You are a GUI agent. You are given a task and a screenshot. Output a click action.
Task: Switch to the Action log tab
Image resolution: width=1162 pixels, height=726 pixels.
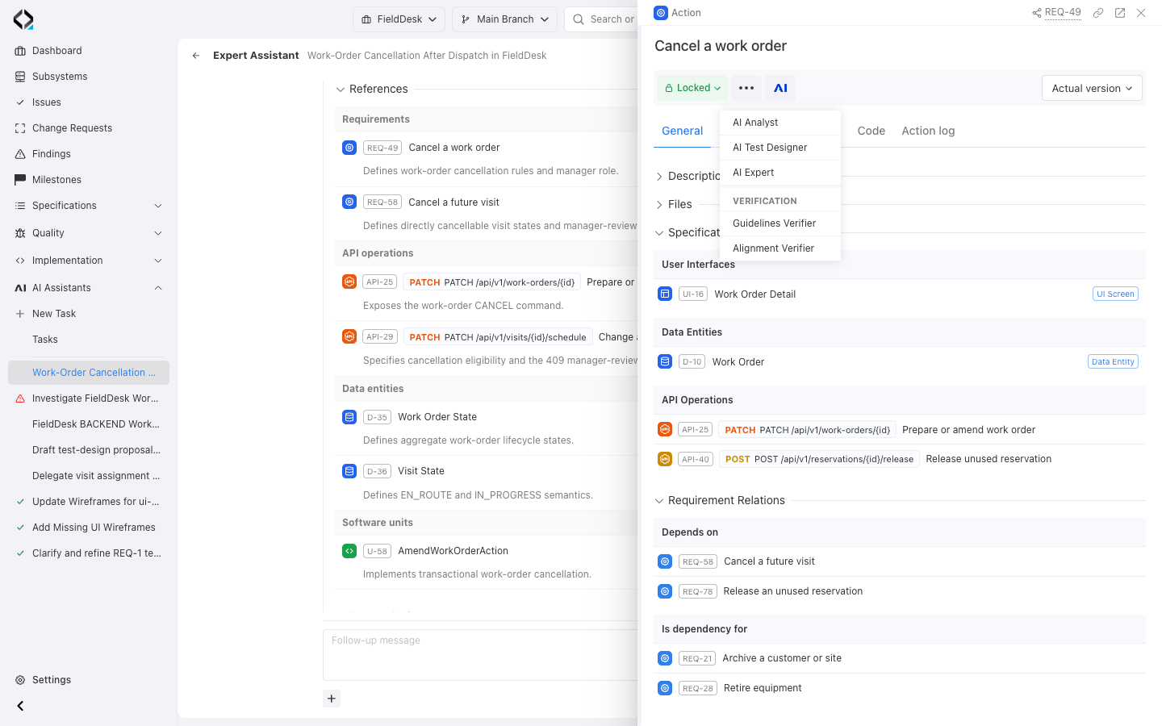tap(928, 131)
